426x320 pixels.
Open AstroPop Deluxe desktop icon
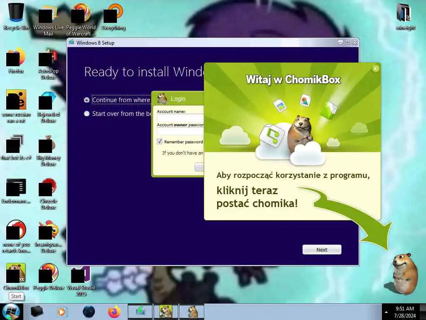[x=48, y=63]
